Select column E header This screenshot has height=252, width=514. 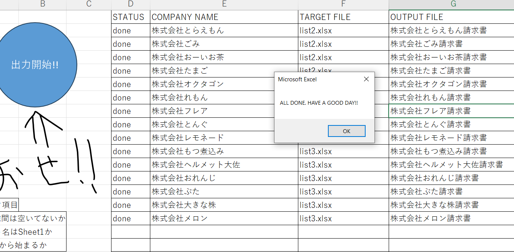click(224, 4)
